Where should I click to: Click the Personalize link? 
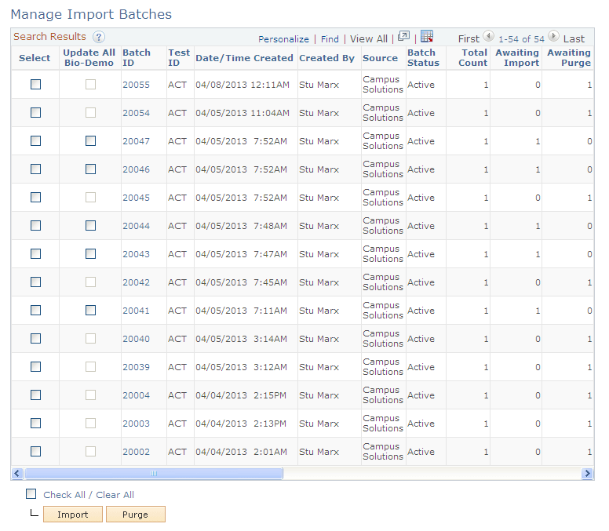tap(283, 39)
